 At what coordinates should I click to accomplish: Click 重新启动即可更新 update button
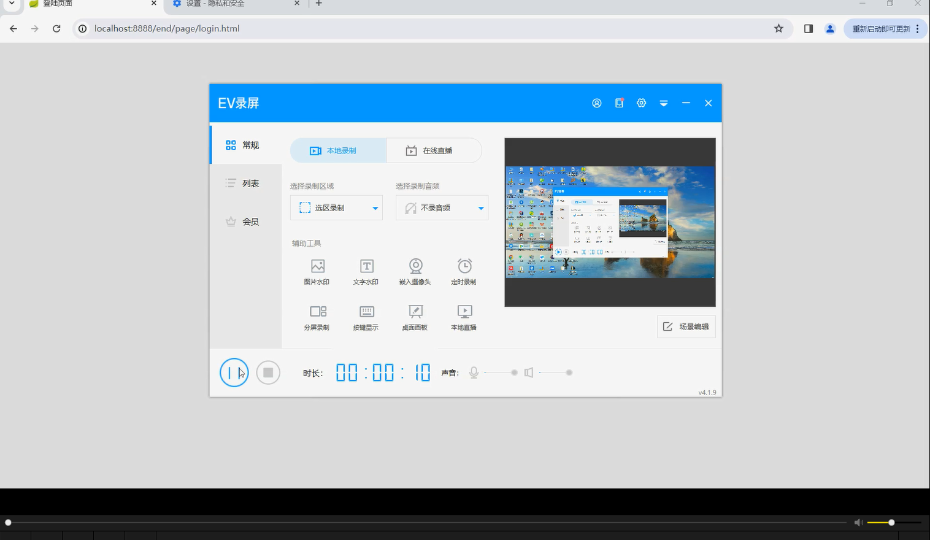pyautogui.click(x=881, y=29)
